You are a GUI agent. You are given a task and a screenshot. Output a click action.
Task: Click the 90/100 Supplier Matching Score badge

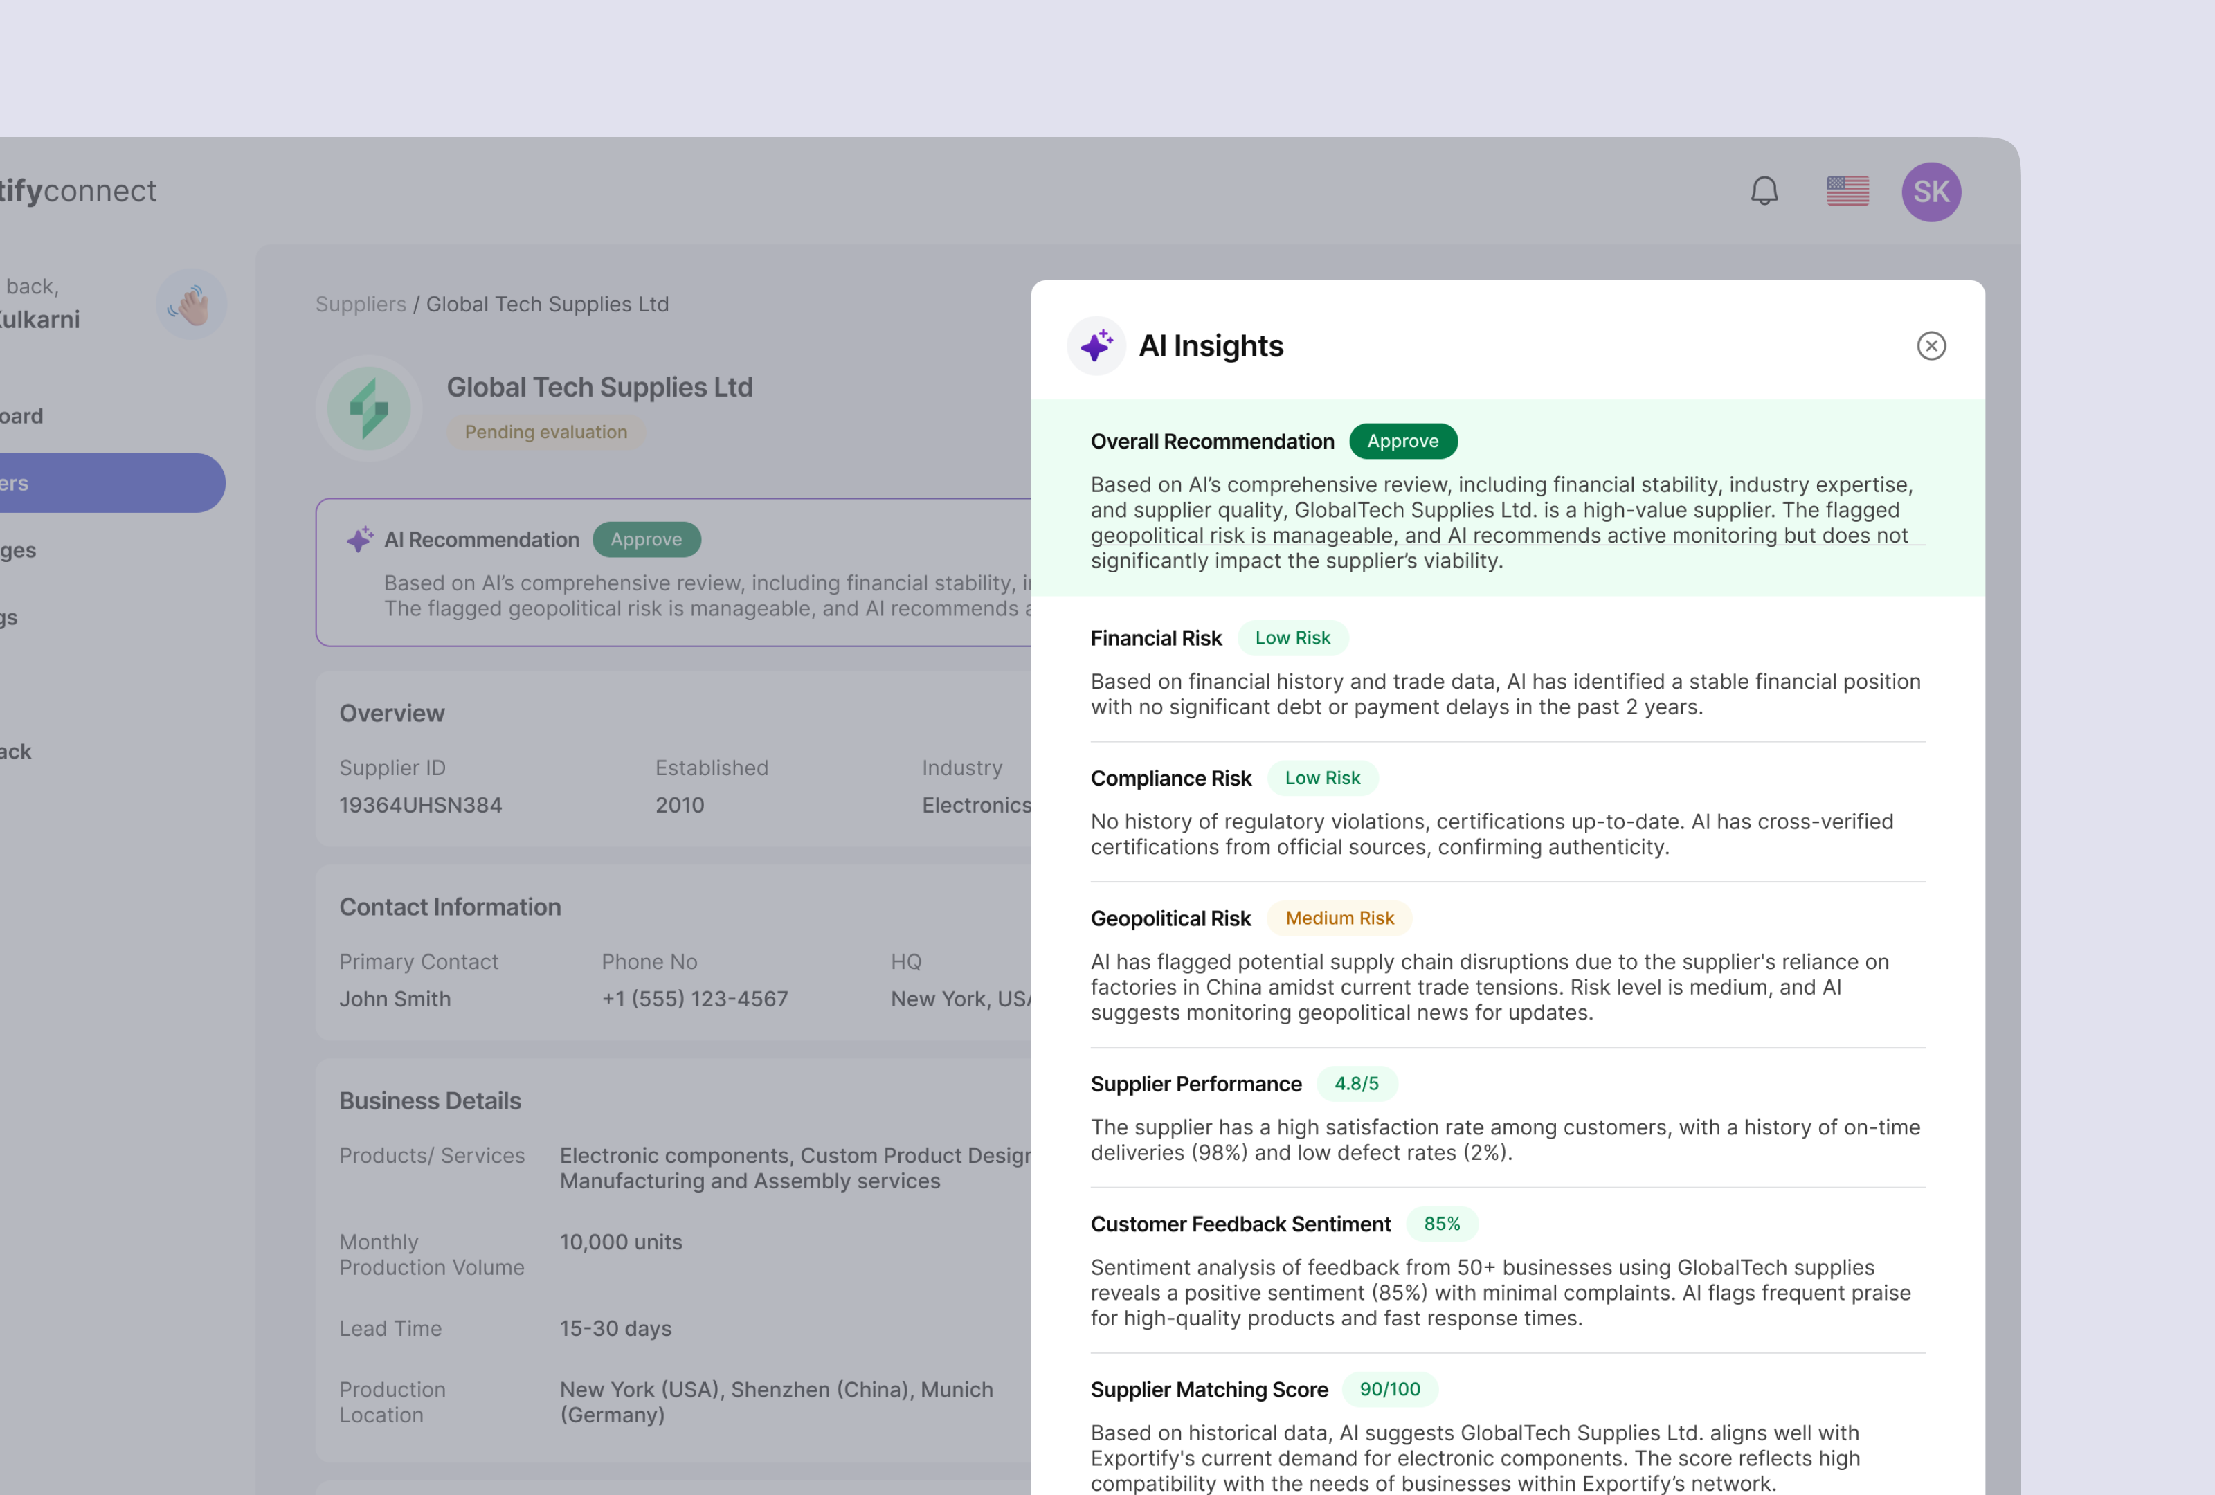[x=1390, y=1389]
